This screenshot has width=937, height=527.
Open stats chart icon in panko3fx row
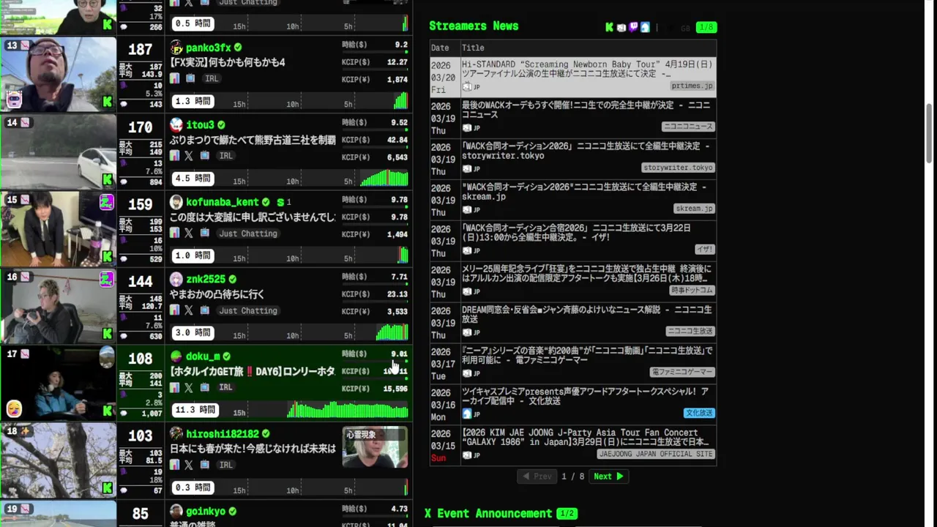point(175,78)
